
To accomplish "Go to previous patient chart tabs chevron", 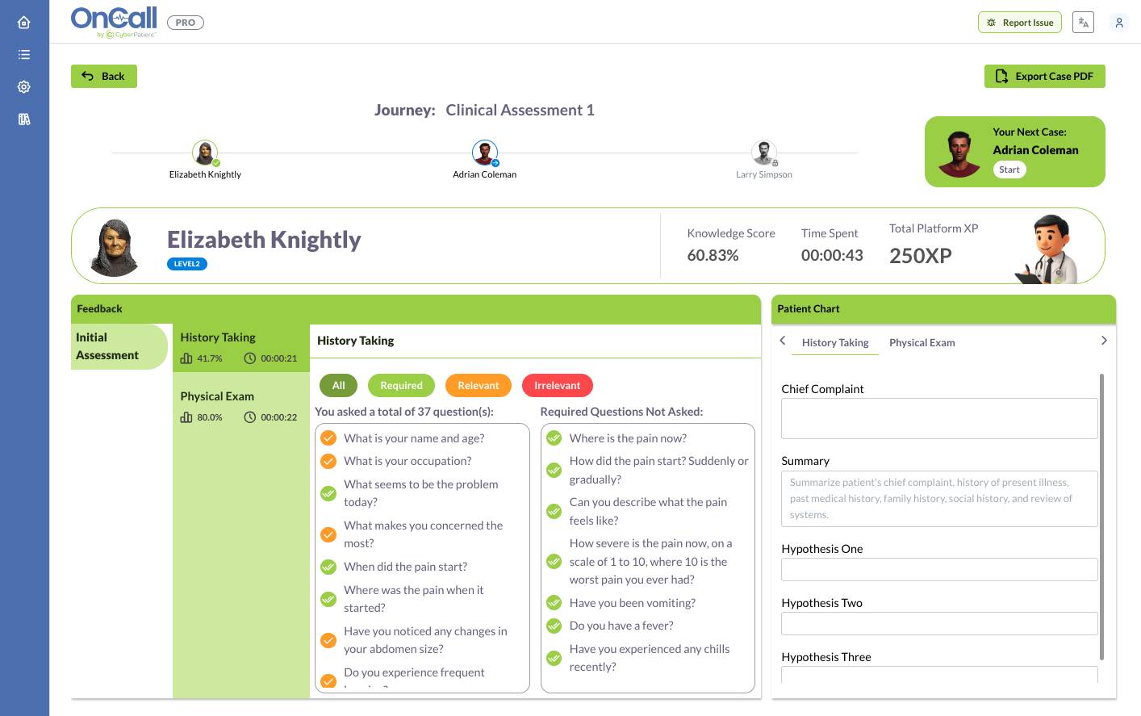I will pyautogui.click(x=783, y=341).
